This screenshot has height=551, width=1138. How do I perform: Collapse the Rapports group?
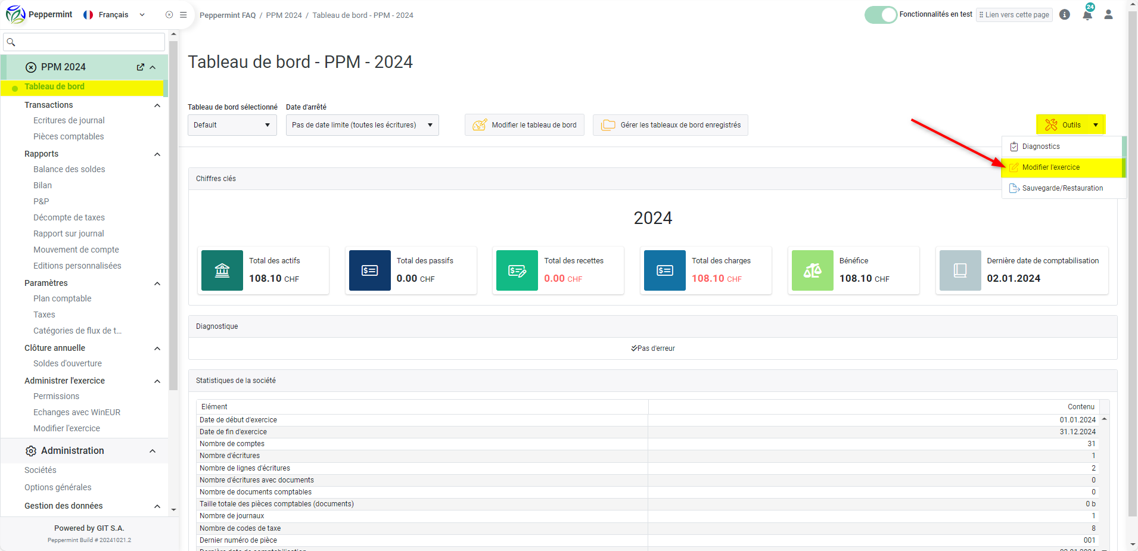tap(157, 154)
